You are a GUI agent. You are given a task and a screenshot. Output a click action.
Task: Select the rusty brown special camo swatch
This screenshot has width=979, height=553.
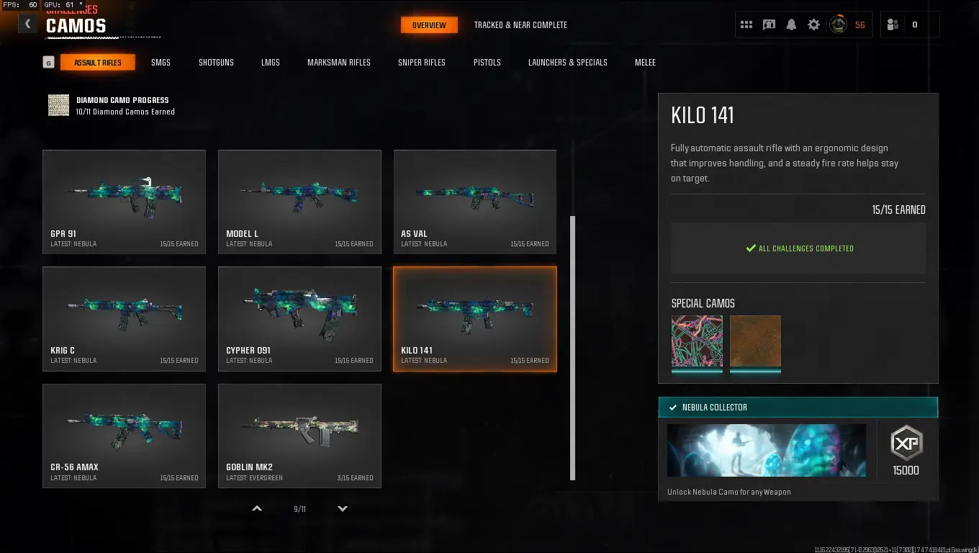[x=755, y=341]
